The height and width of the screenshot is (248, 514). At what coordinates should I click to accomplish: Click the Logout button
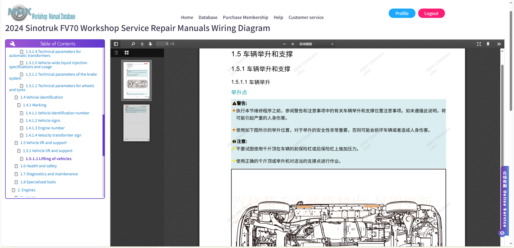pyautogui.click(x=431, y=13)
